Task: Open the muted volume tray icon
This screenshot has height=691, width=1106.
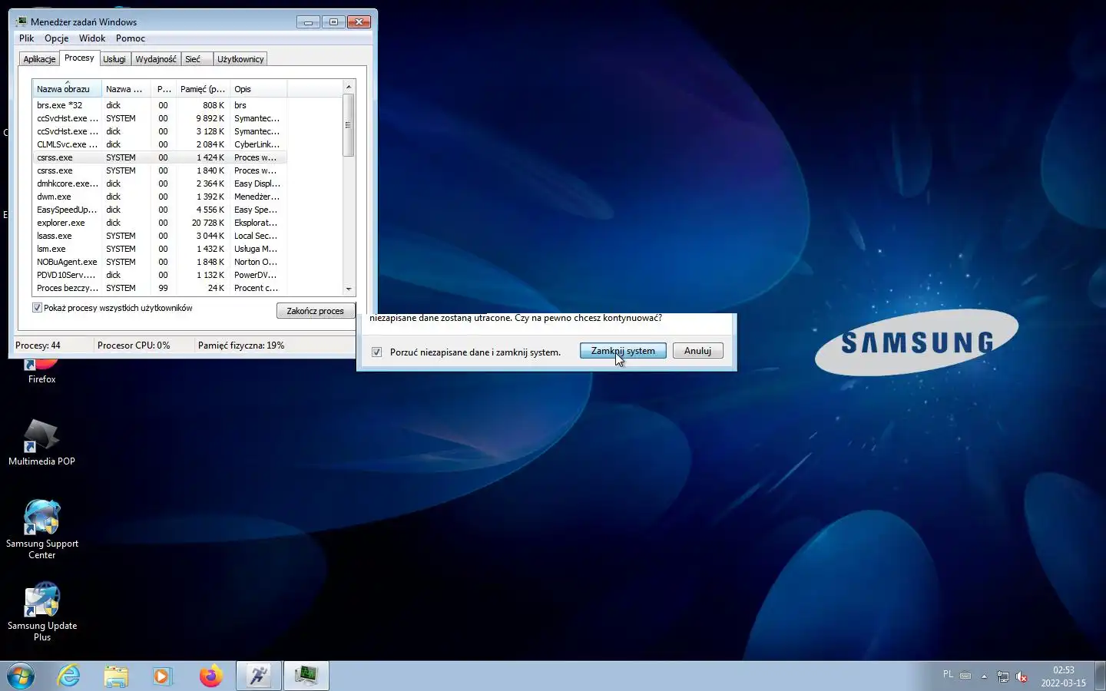Action: pyautogui.click(x=1022, y=676)
